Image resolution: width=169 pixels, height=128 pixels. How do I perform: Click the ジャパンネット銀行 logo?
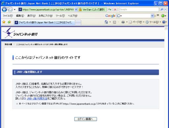(20, 33)
